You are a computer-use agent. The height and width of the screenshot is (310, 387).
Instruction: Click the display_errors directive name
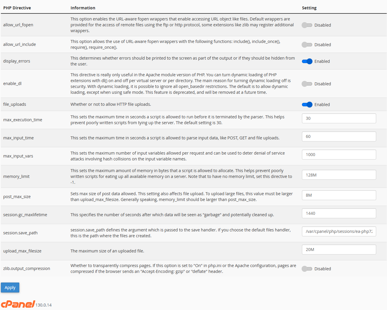(17, 61)
